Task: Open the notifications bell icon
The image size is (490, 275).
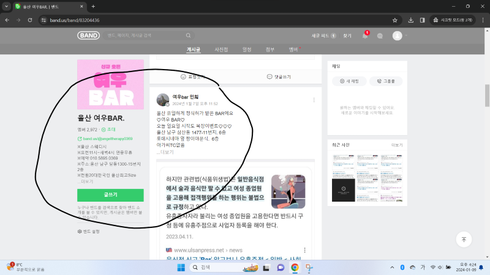Action: (365, 35)
